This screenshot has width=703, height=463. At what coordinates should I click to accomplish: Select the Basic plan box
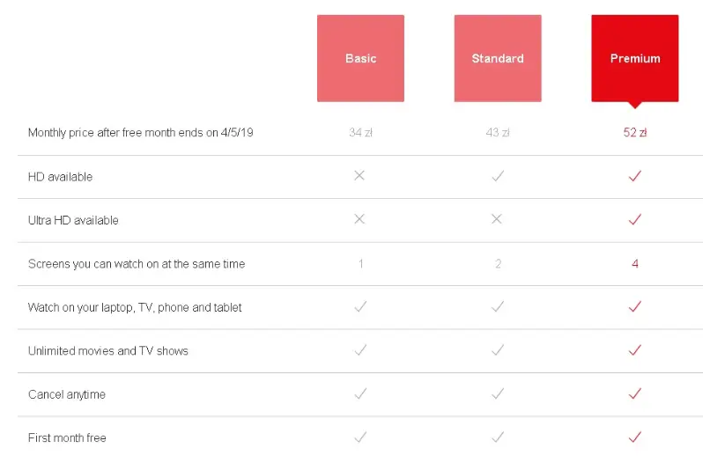[x=360, y=58]
